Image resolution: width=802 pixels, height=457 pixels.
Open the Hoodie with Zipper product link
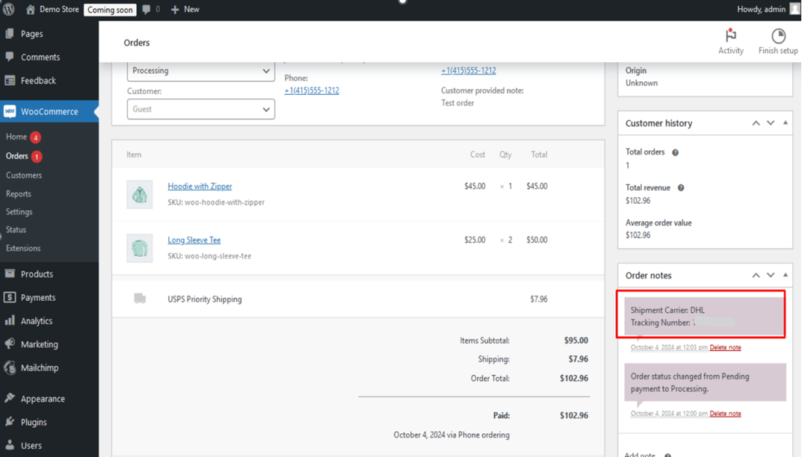click(x=200, y=186)
